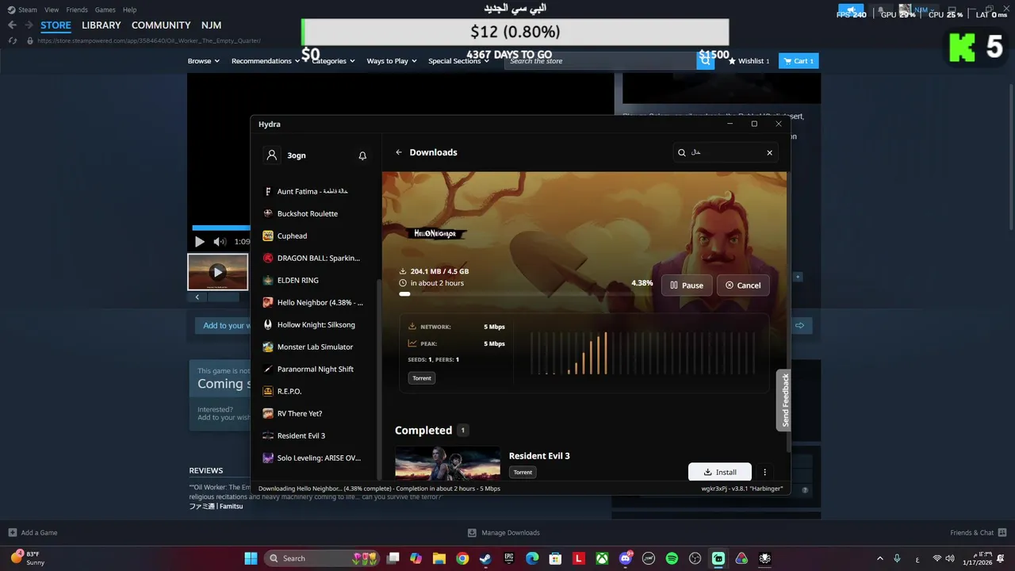Image resolution: width=1015 pixels, height=571 pixels.
Task: Click Resident Evil 3 cover thumbnail
Action: click(x=447, y=463)
